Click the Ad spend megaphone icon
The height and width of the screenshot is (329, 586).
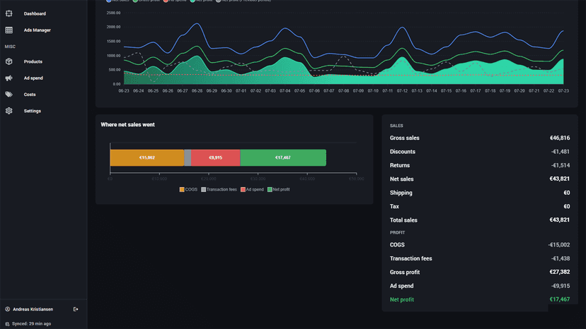coord(9,78)
